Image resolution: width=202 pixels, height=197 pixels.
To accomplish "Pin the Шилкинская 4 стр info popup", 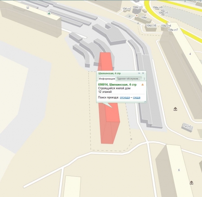I will (139, 73).
